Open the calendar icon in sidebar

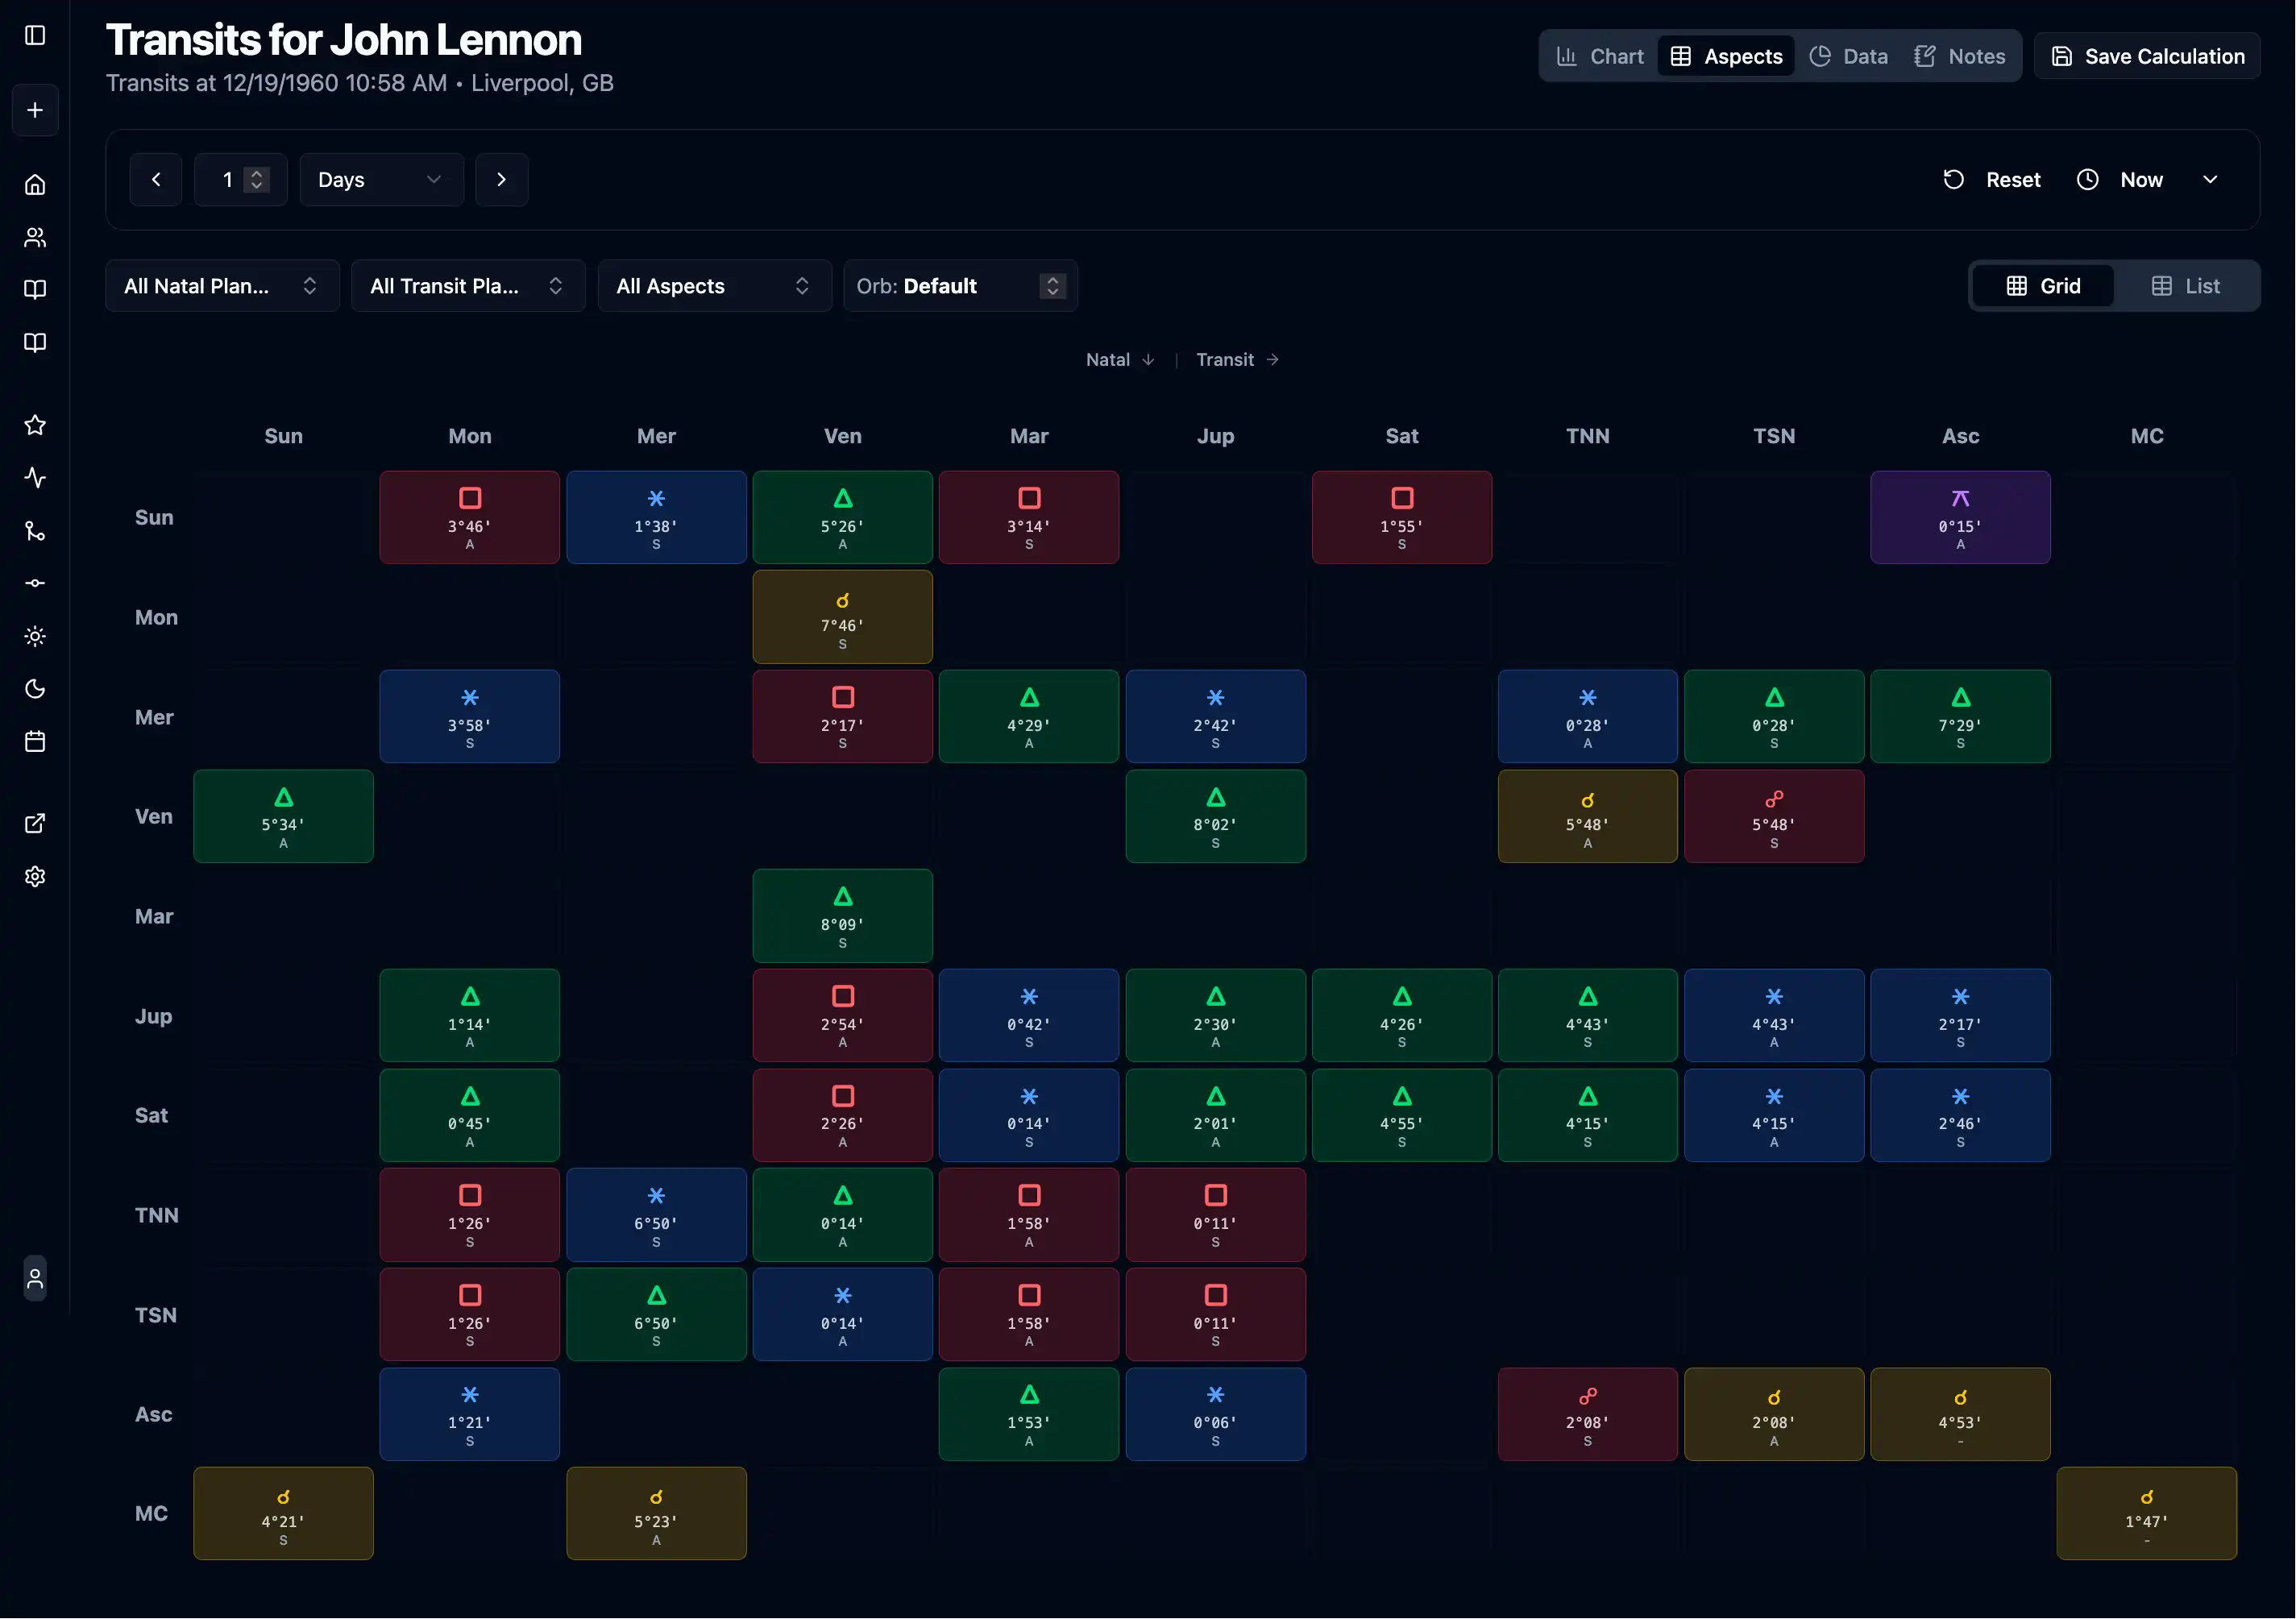click(35, 741)
